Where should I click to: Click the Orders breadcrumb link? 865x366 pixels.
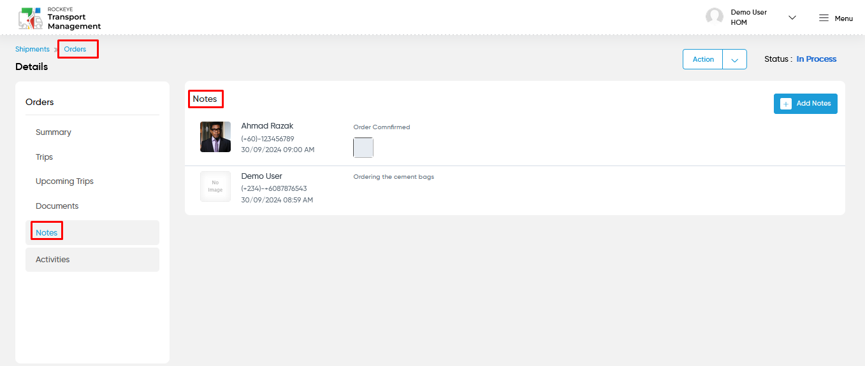click(x=75, y=49)
